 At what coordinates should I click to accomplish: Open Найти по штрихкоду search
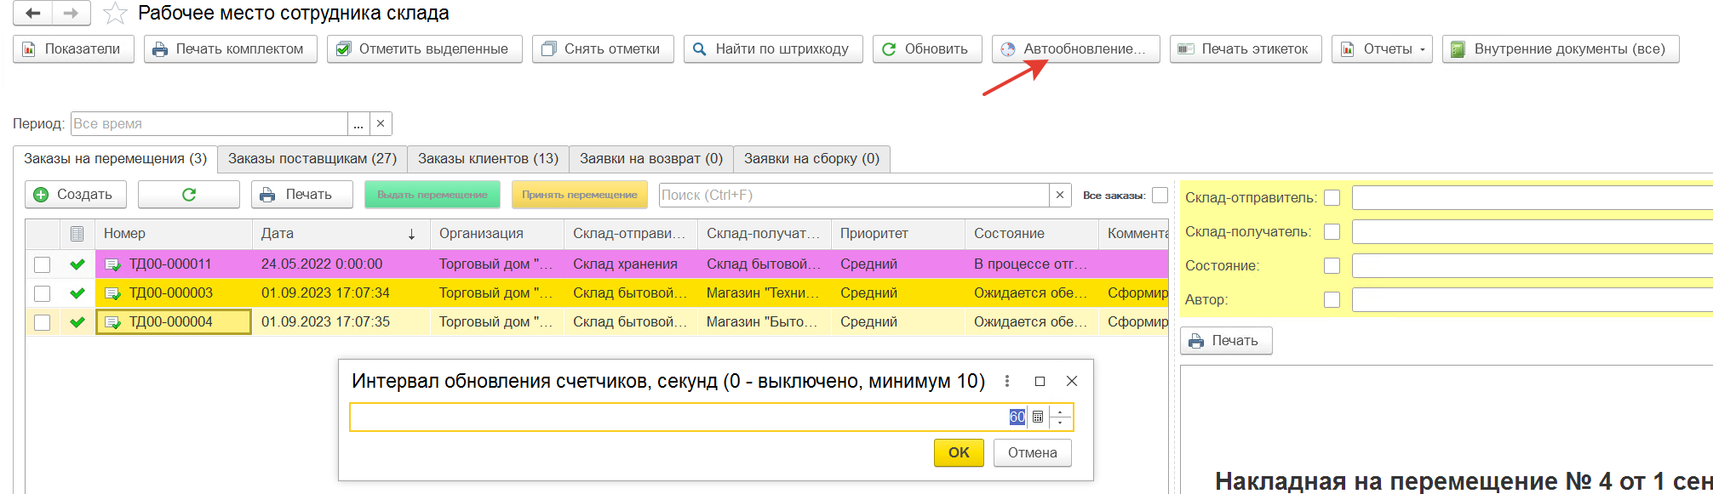(774, 49)
